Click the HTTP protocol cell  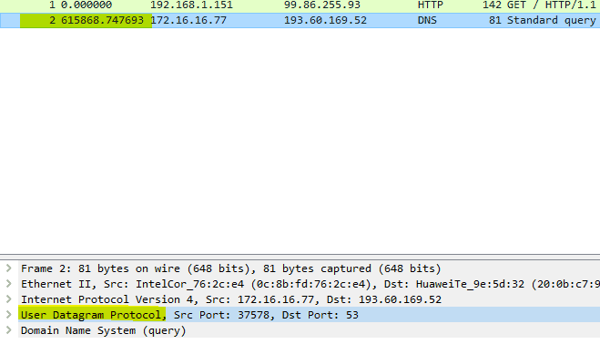pyautogui.click(x=430, y=5)
